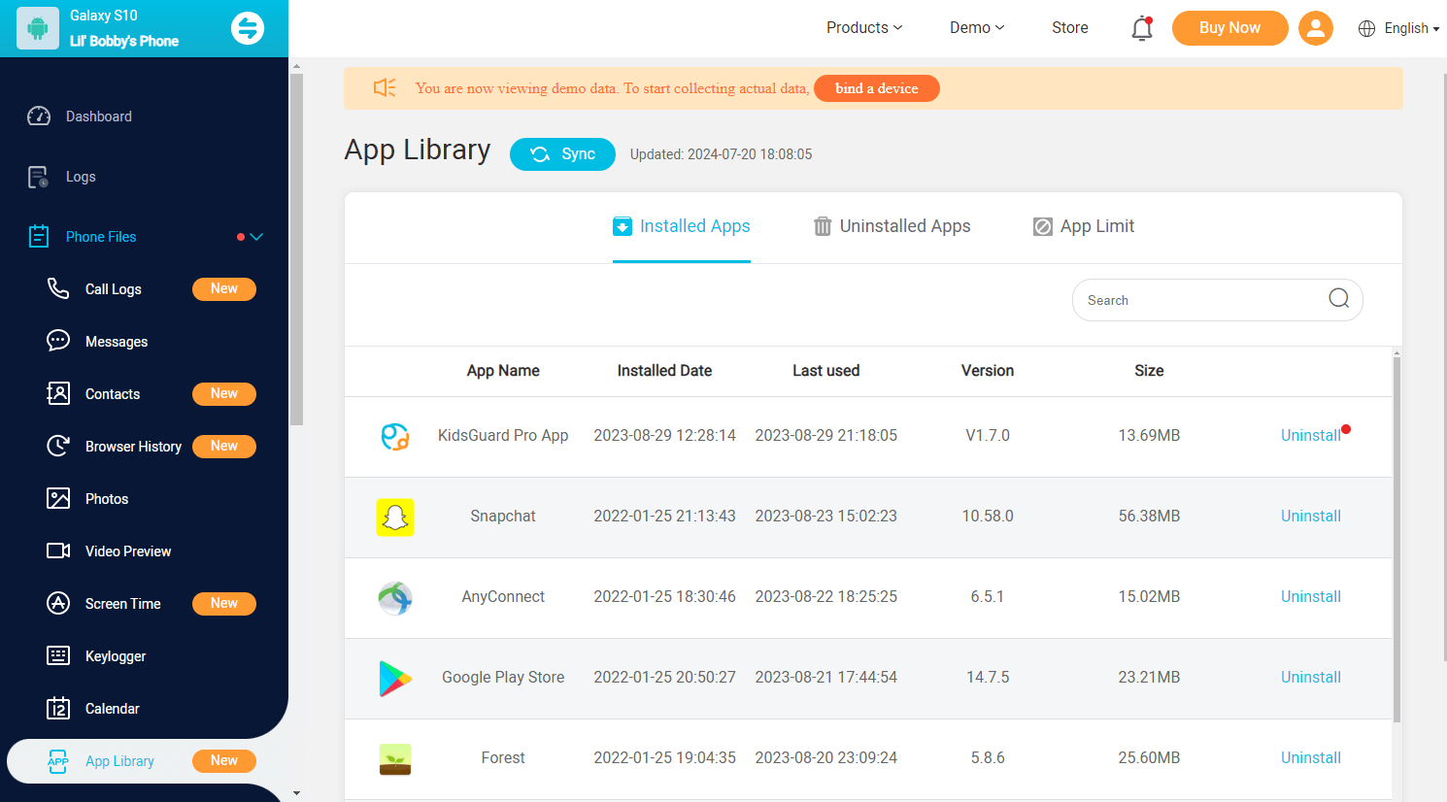Image resolution: width=1447 pixels, height=802 pixels.
Task: Click the New badge next to Call Logs
Action: point(224,289)
